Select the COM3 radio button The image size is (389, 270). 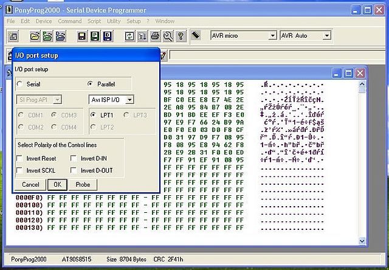click(54, 115)
